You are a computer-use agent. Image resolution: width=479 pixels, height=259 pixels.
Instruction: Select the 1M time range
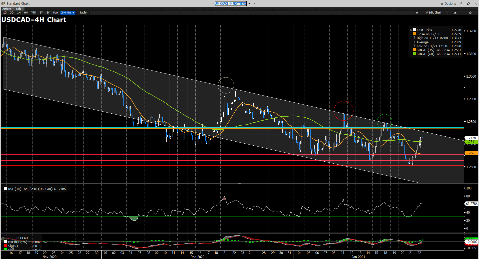19,13
